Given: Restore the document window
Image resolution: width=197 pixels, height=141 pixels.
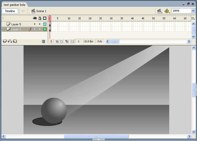Looking at the screenshot, I should pos(188,4).
